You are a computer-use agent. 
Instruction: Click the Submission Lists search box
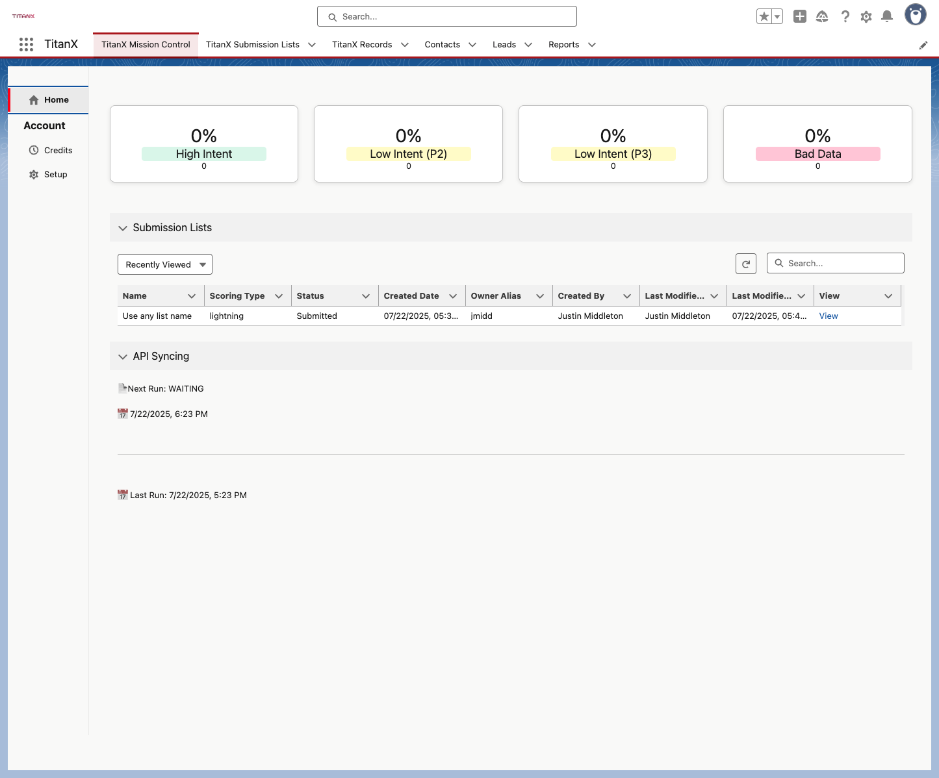[x=836, y=263]
